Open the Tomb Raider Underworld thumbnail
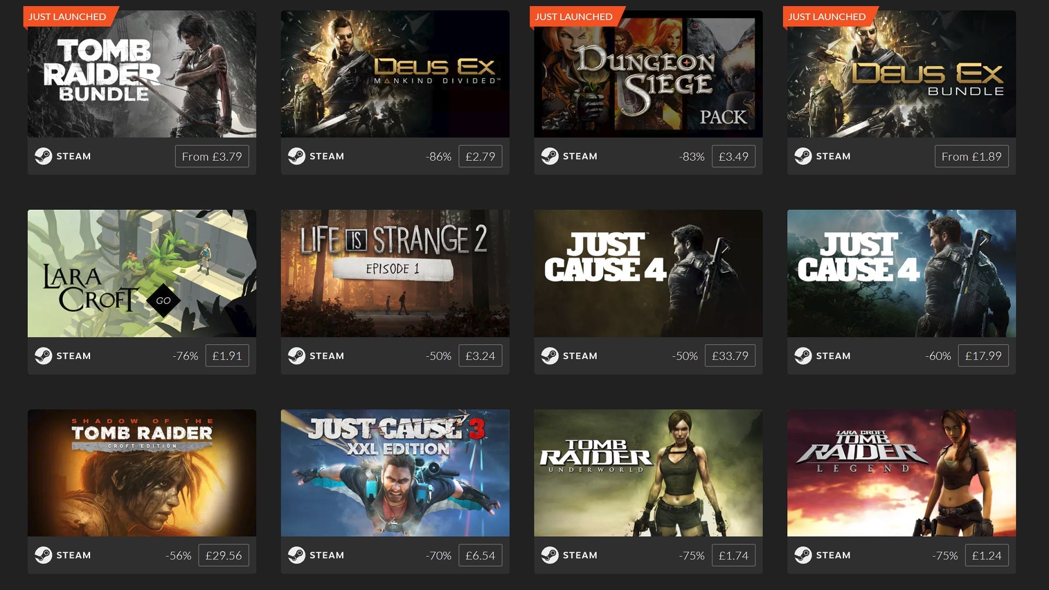1049x590 pixels. click(x=649, y=473)
